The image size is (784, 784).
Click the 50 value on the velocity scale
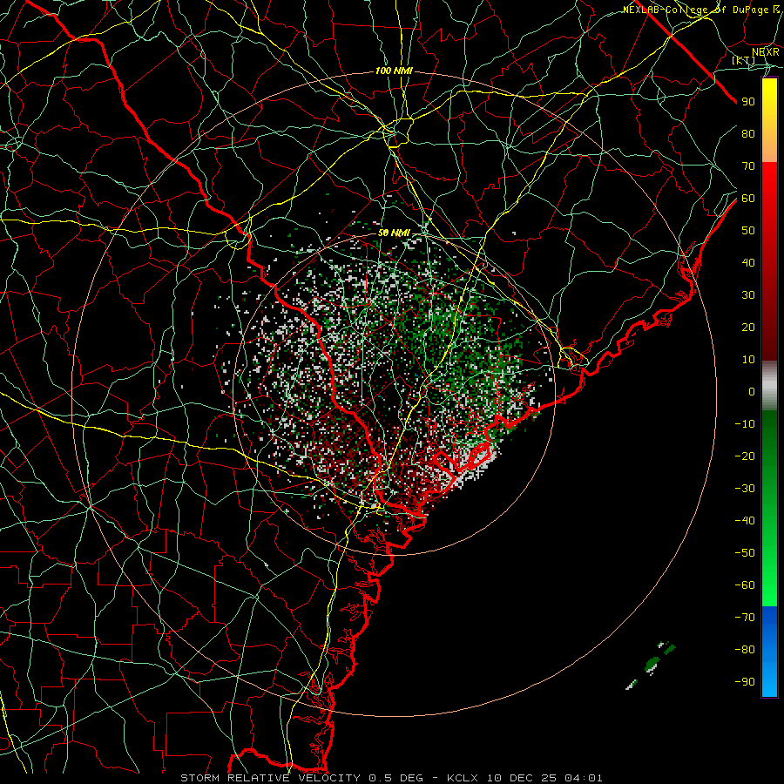748,231
